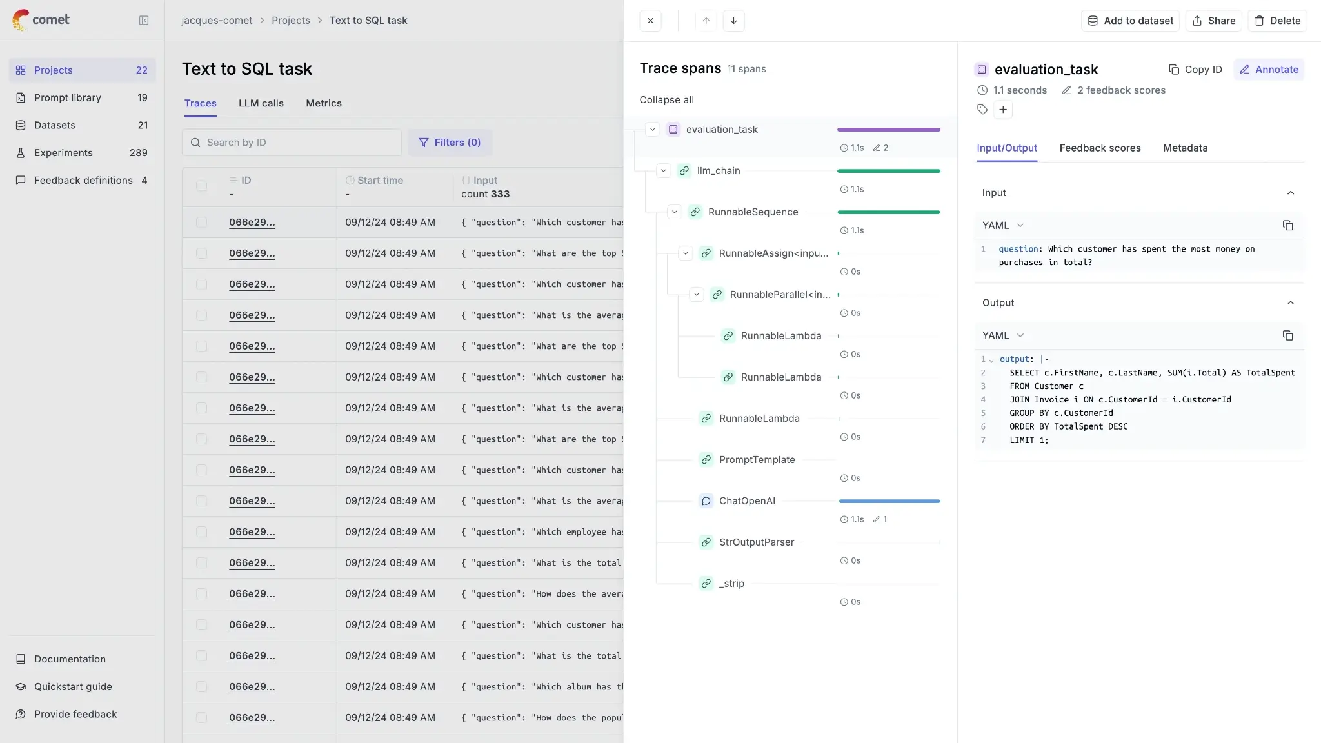This screenshot has height=743, width=1321.
Task: Copy the Input YAML contents
Action: point(1287,225)
